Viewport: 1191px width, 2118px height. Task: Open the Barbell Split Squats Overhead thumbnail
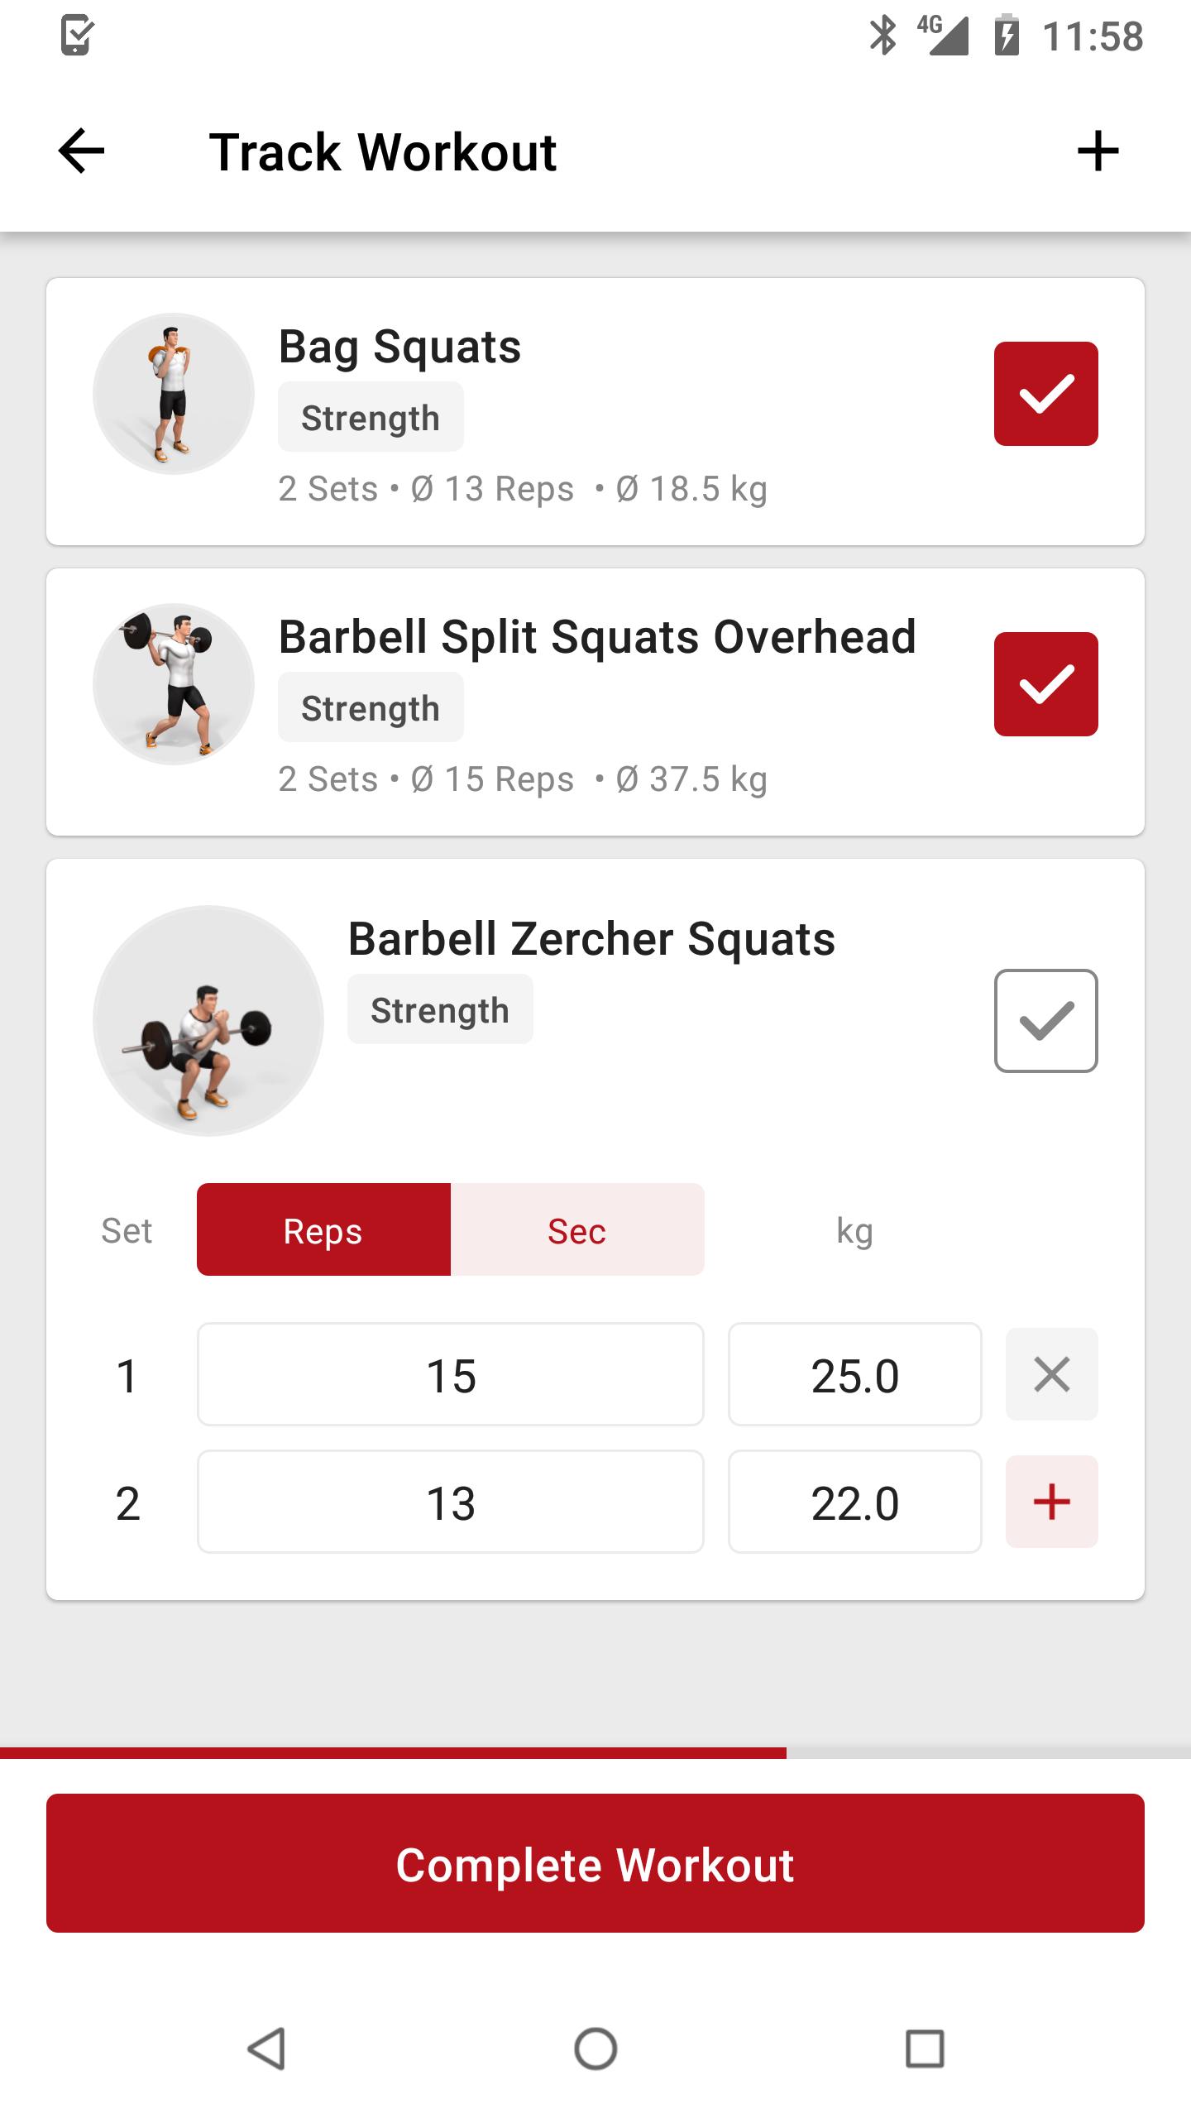(175, 684)
